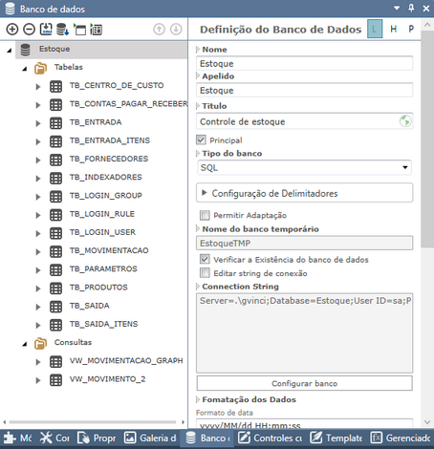Image resolution: width=434 pixels, height=449 pixels.
Task: Expand the TB_PRODUTOS table node
Action: click(38, 289)
